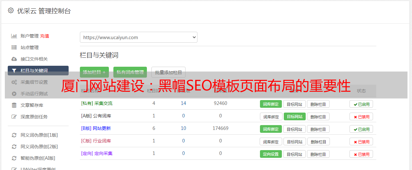Viewport: 412px width, 170px height.
Task: Click the bar chart icon for 账户管理
Action: point(14,36)
